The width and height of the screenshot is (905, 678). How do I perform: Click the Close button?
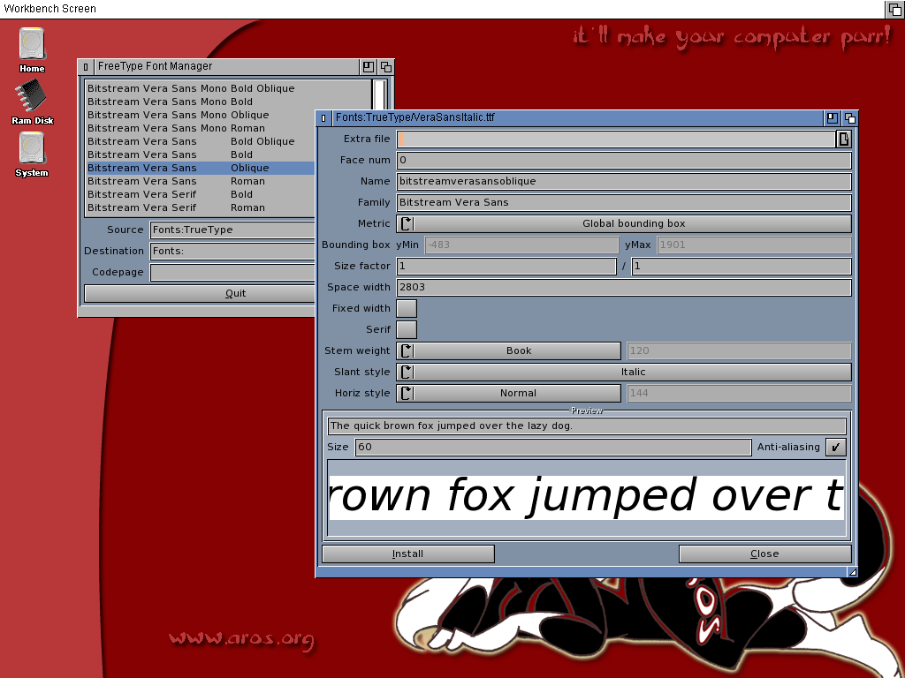point(764,554)
